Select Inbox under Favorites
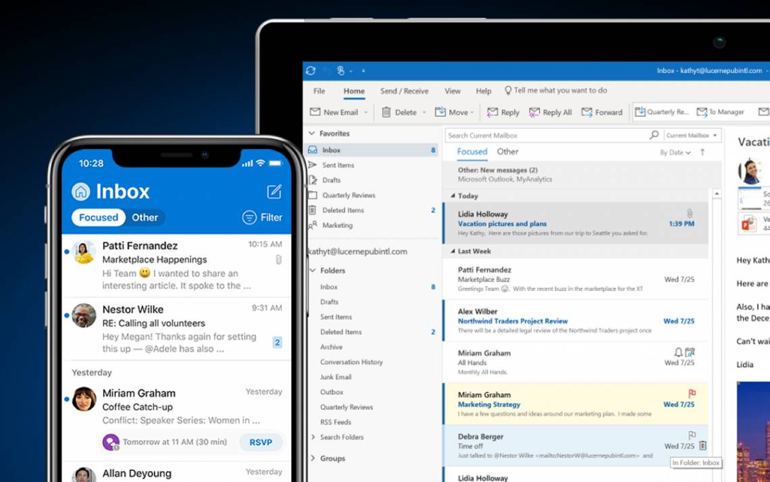 (373, 150)
